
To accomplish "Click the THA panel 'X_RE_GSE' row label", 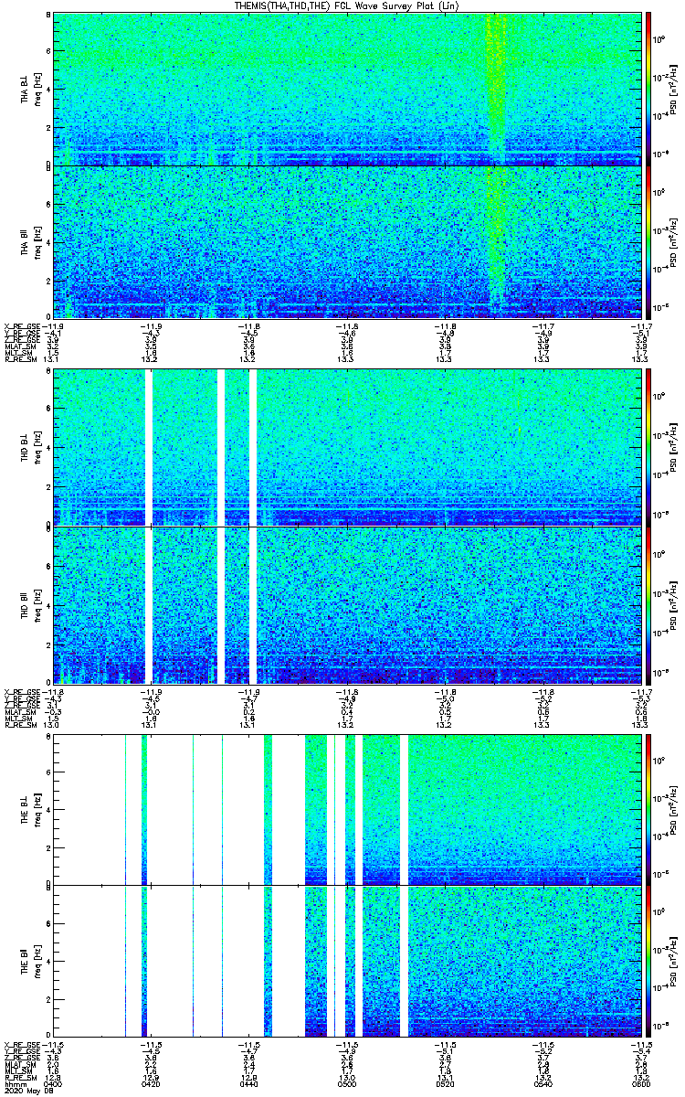I will 21,325.
